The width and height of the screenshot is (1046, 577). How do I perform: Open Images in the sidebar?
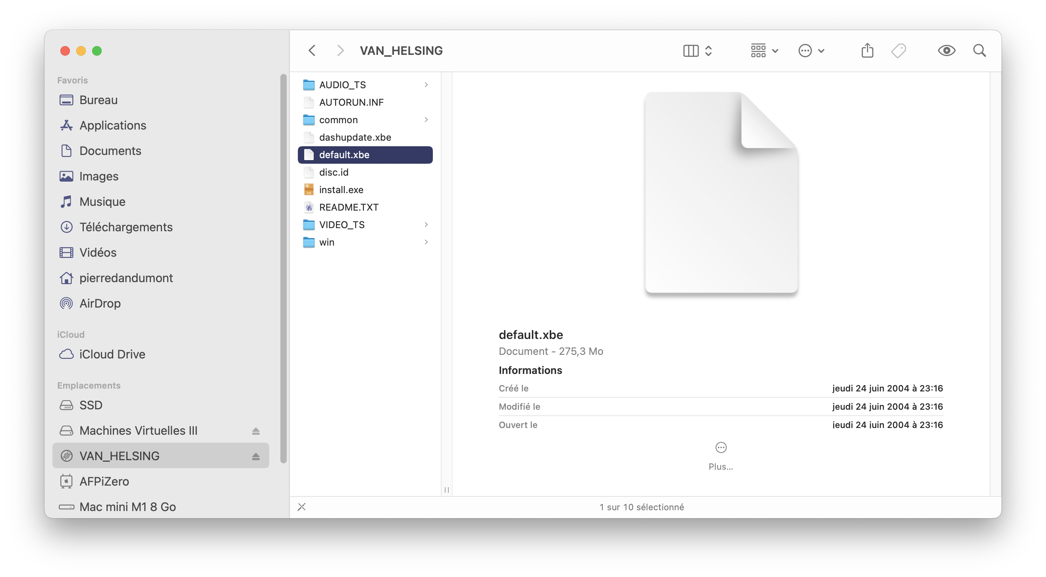[x=160, y=176]
